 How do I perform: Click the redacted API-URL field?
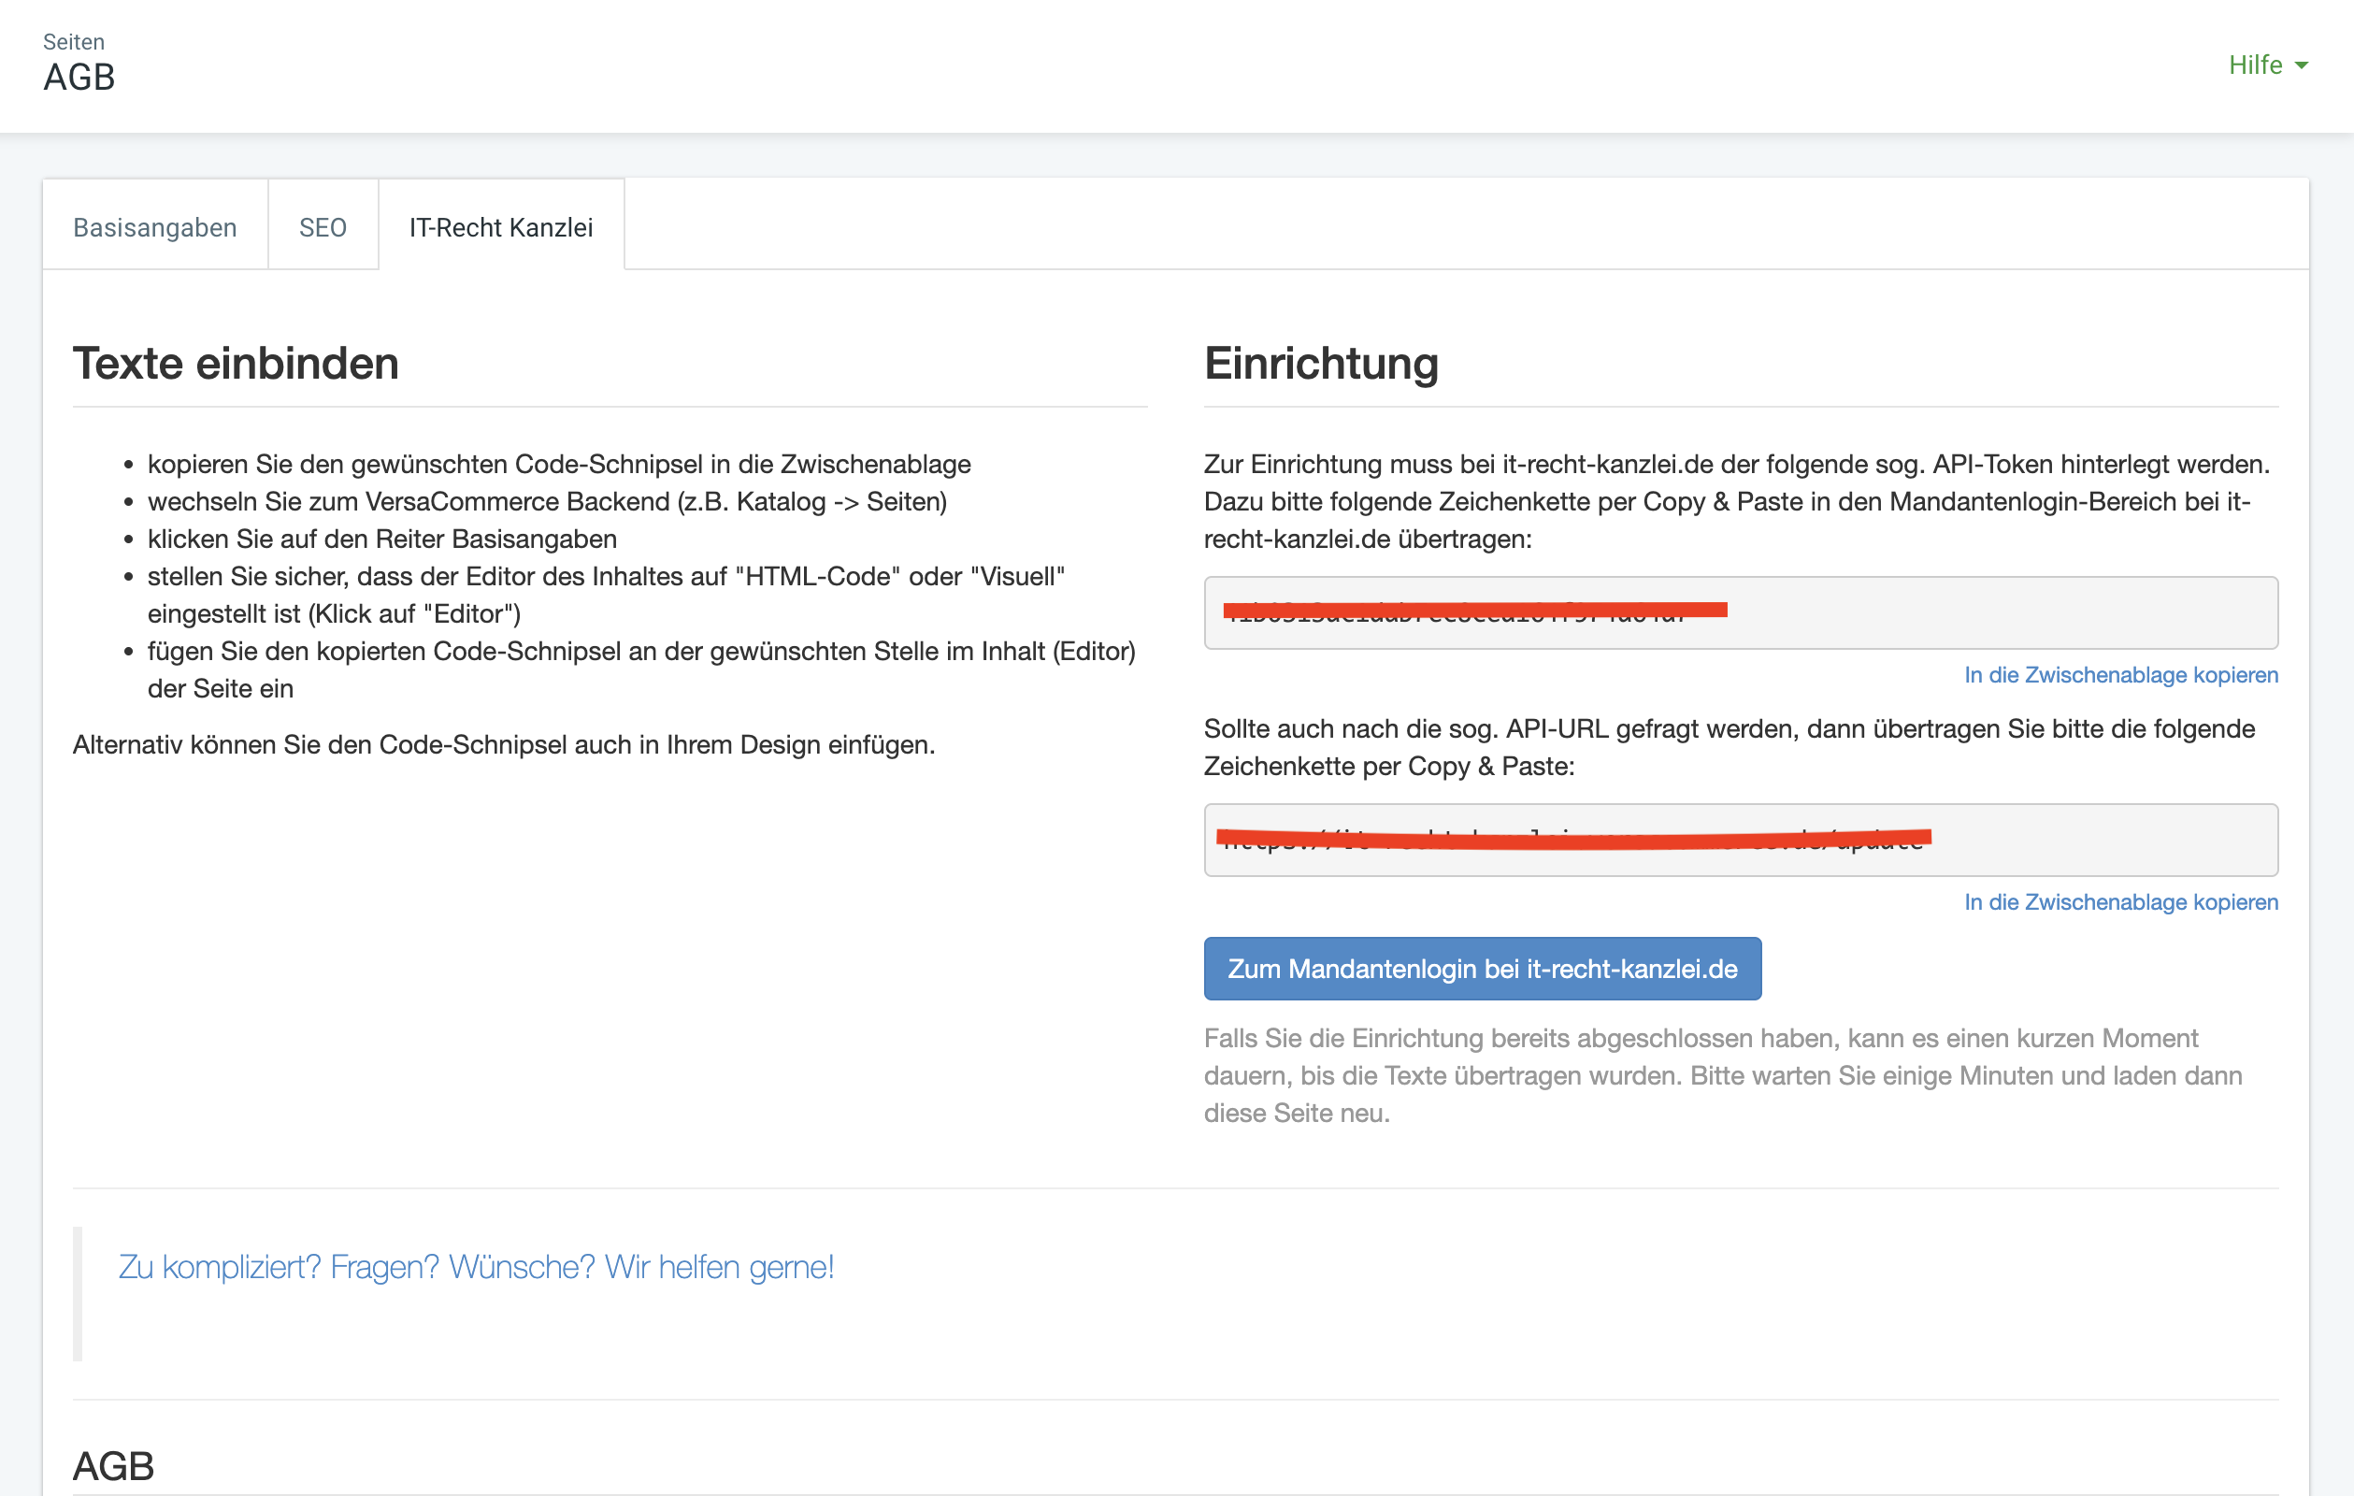(x=1740, y=840)
